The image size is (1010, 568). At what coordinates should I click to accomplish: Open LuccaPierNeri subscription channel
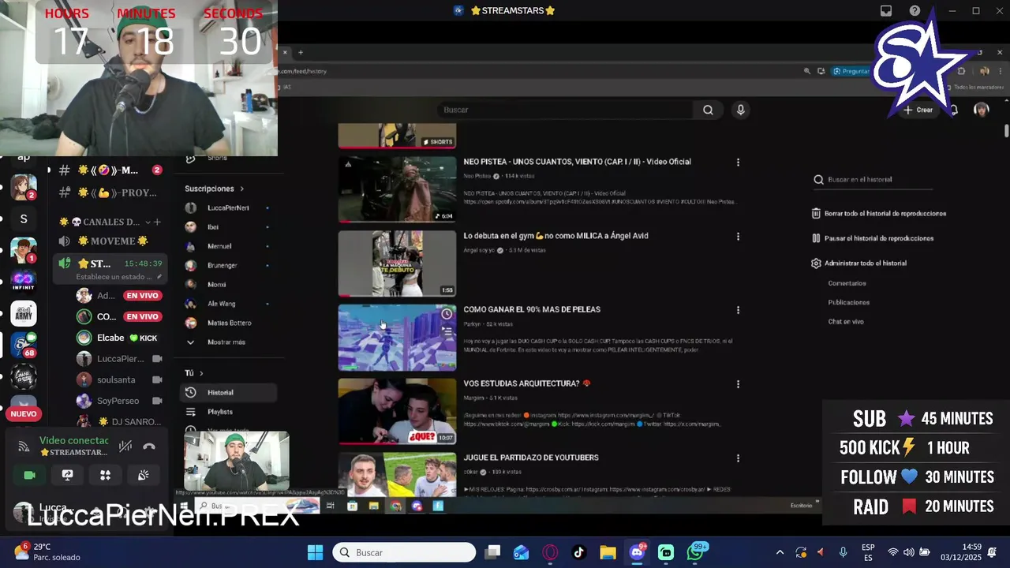(228, 208)
